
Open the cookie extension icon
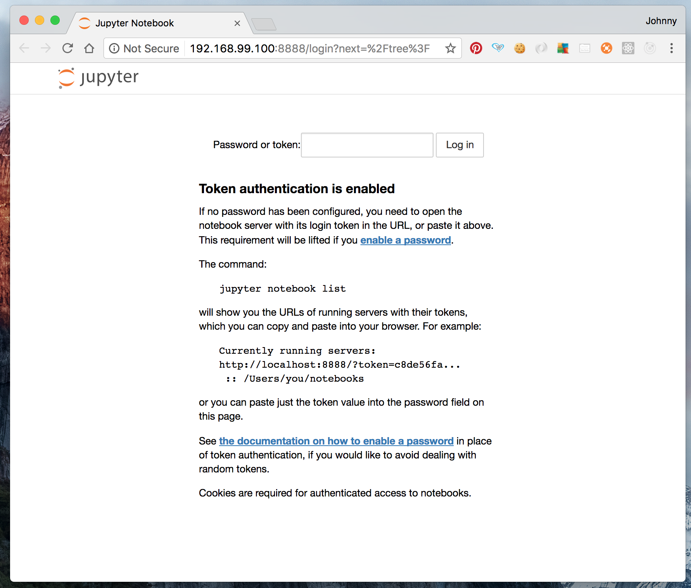[520, 48]
